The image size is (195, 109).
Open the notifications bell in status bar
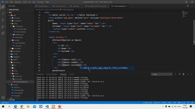[x=192, y=103]
